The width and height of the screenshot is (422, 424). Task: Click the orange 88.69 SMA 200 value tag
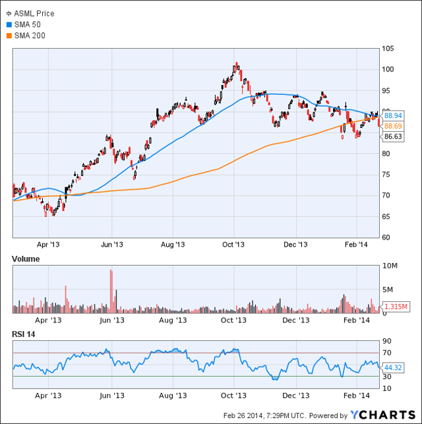(393, 126)
